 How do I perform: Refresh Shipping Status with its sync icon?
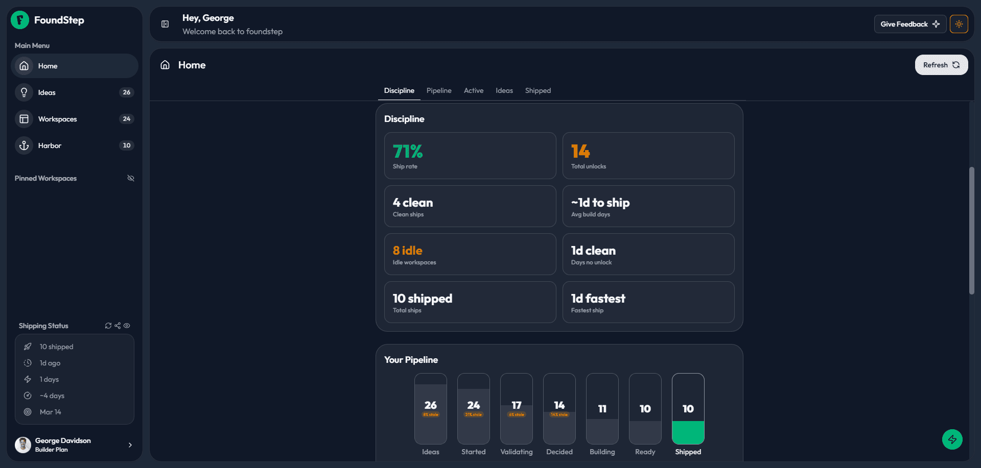point(108,326)
